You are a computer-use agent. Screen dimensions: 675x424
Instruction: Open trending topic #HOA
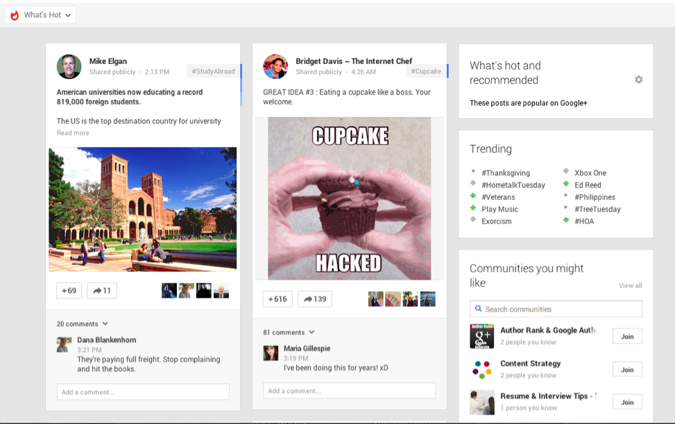click(584, 221)
